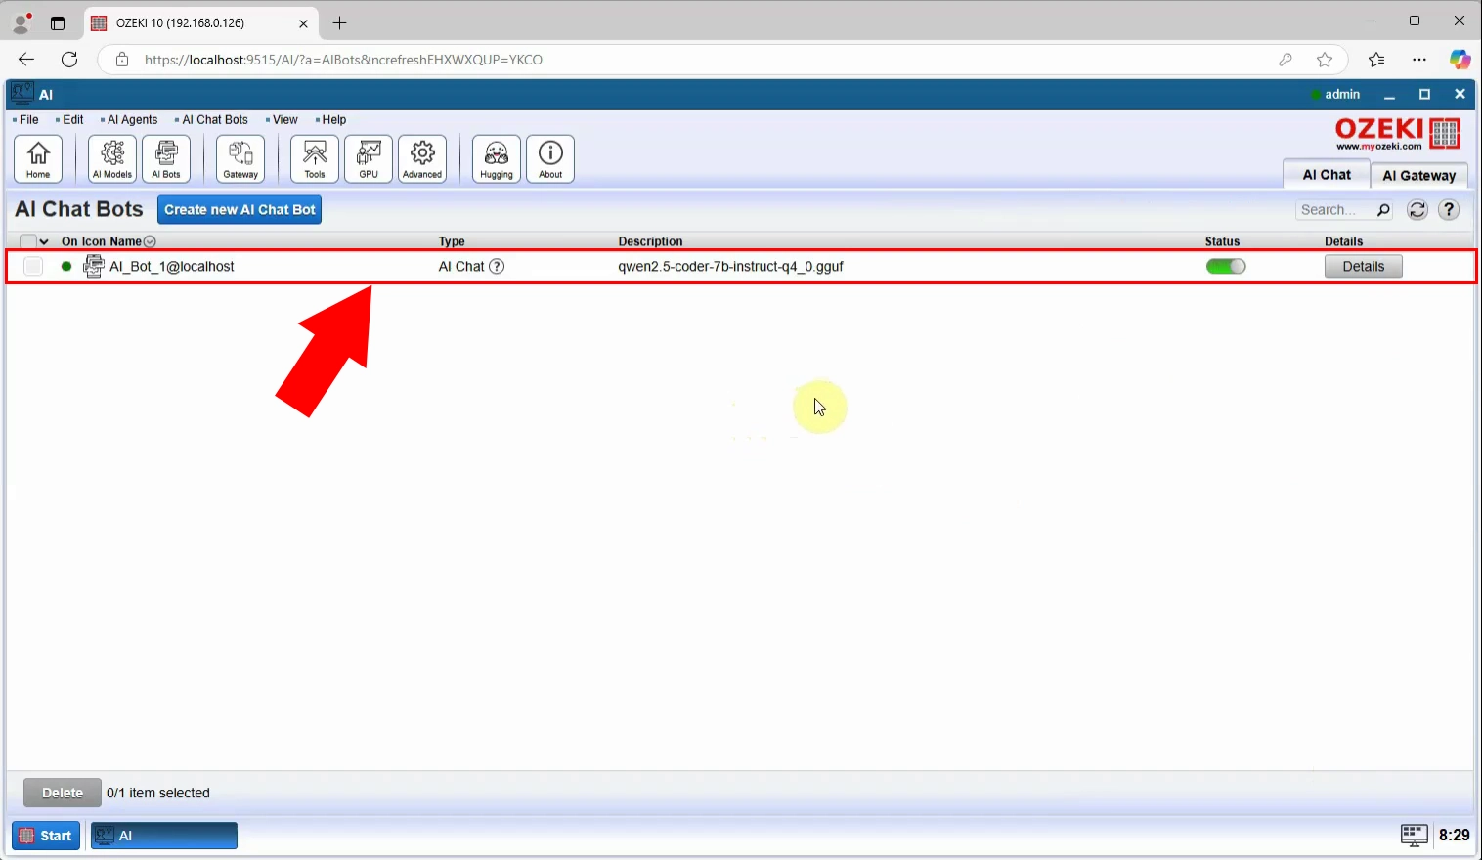The width and height of the screenshot is (1482, 860).
Task: Click the OZEKI logo
Action: pyautogui.click(x=1398, y=134)
